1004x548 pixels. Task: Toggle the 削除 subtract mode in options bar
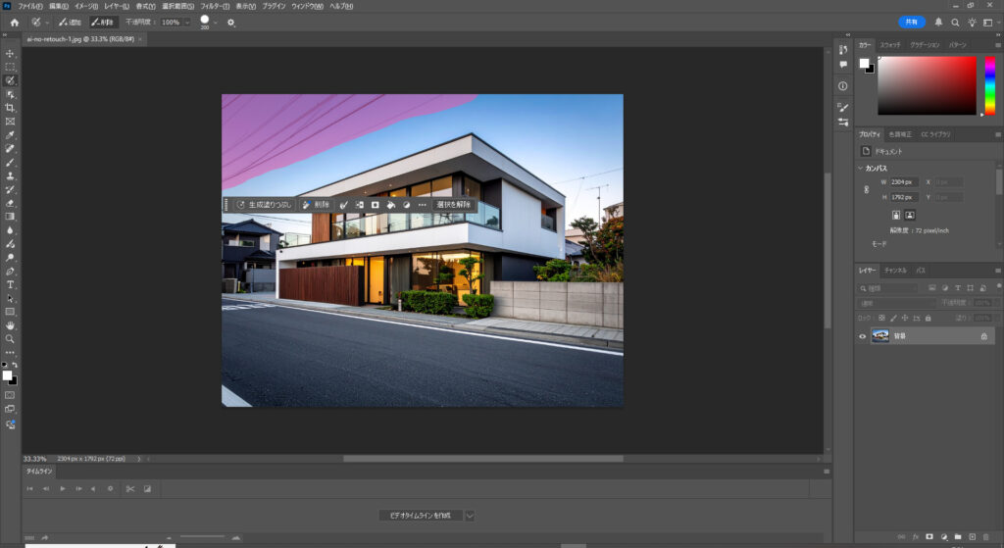tap(103, 22)
